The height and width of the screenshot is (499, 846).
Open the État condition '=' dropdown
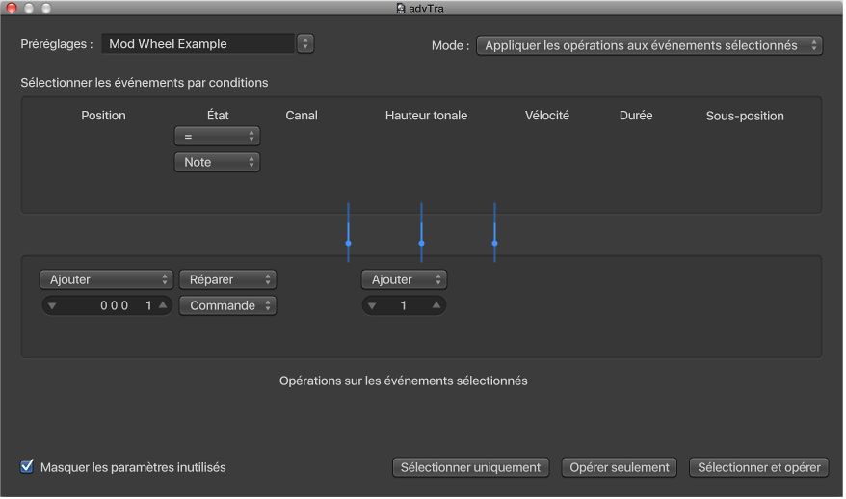[217, 137]
